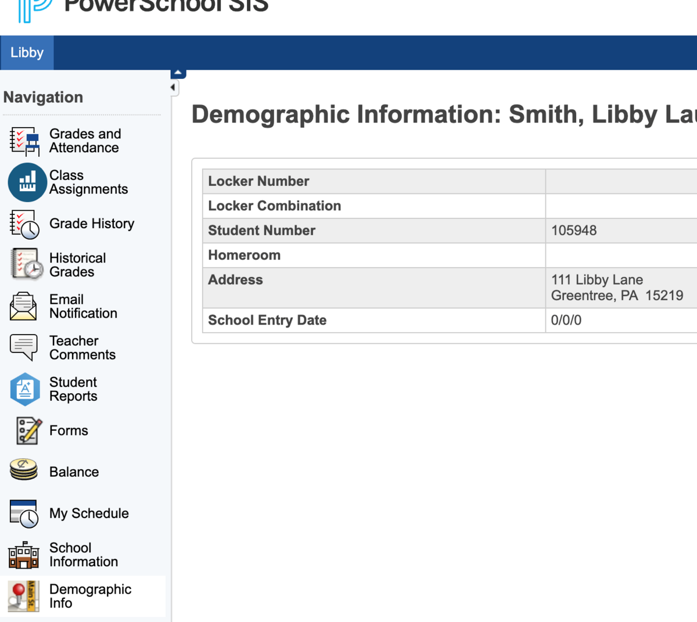697x622 pixels.
Task: Click the Student Number label
Action: click(261, 231)
